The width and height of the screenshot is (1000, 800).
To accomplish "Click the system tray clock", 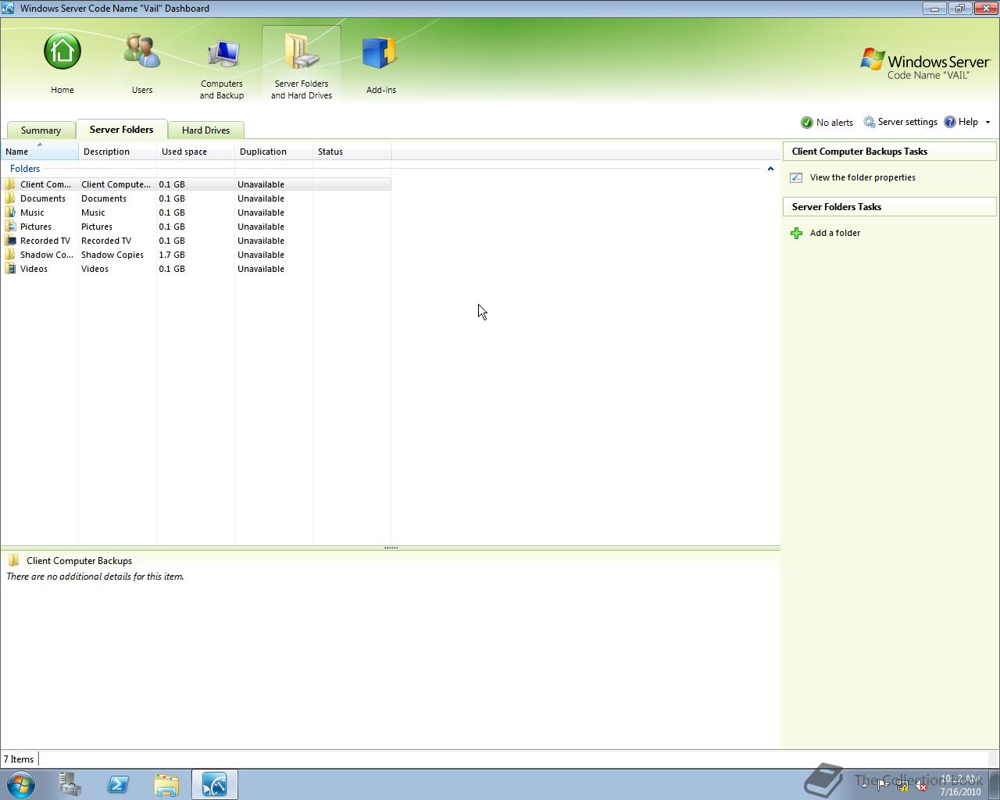I will click(961, 785).
